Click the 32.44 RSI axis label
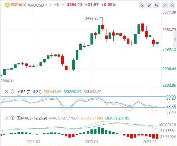 pos(171,112)
